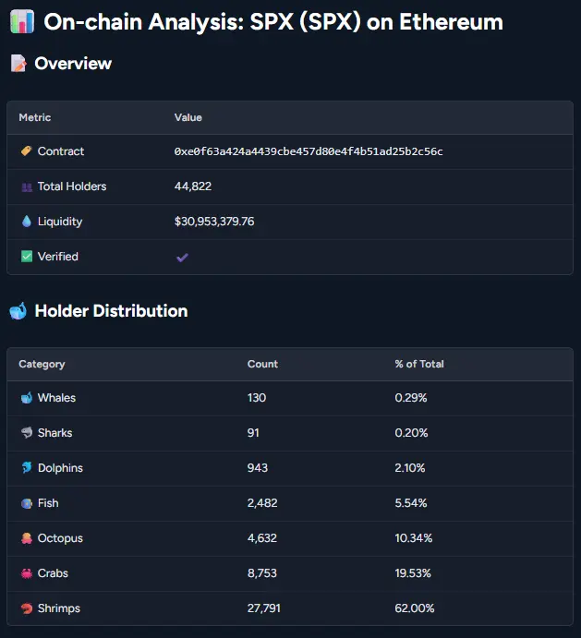The image size is (581, 638).
Task: Click the Crabs category label
Action: 53,572
